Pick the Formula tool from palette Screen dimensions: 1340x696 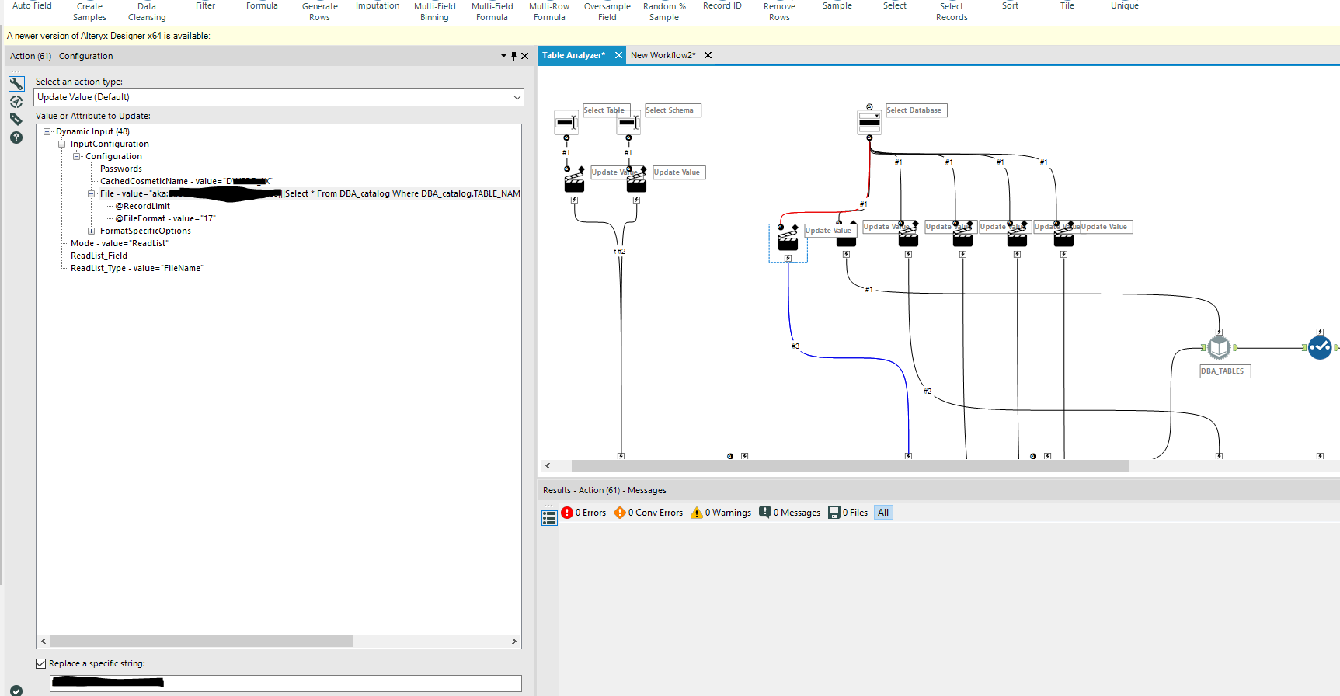coord(262,6)
